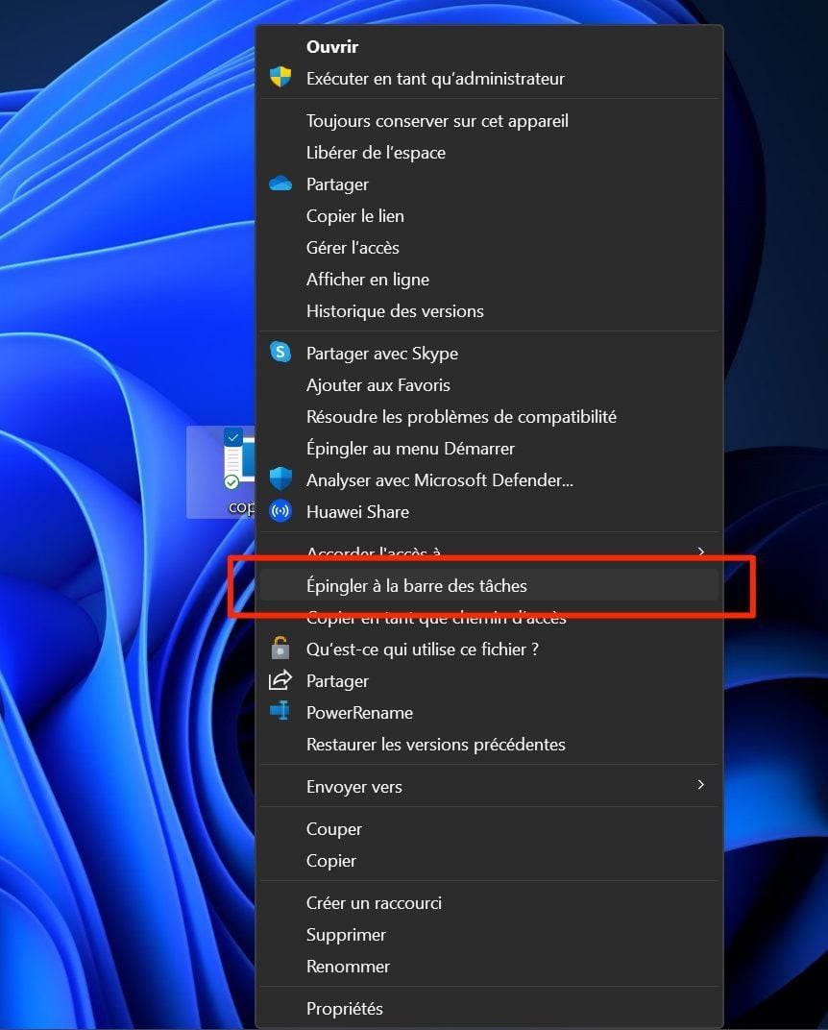This screenshot has height=1030, width=828.
Task: Open the Envoyer vers entry
Action: tap(489, 786)
